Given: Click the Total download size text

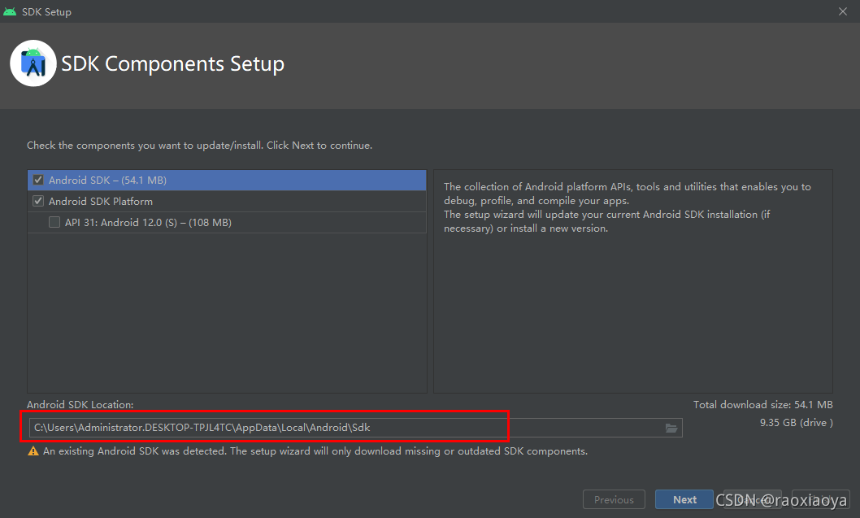Looking at the screenshot, I should coord(763,404).
